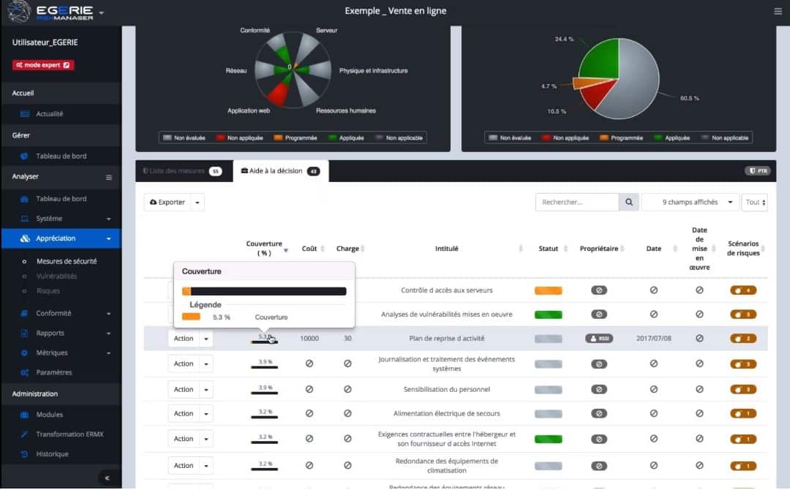Click risk scenarios badge for Sensibilisation du personnel
The height and width of the screenshot is (490, 790).
tap(743, 389)
